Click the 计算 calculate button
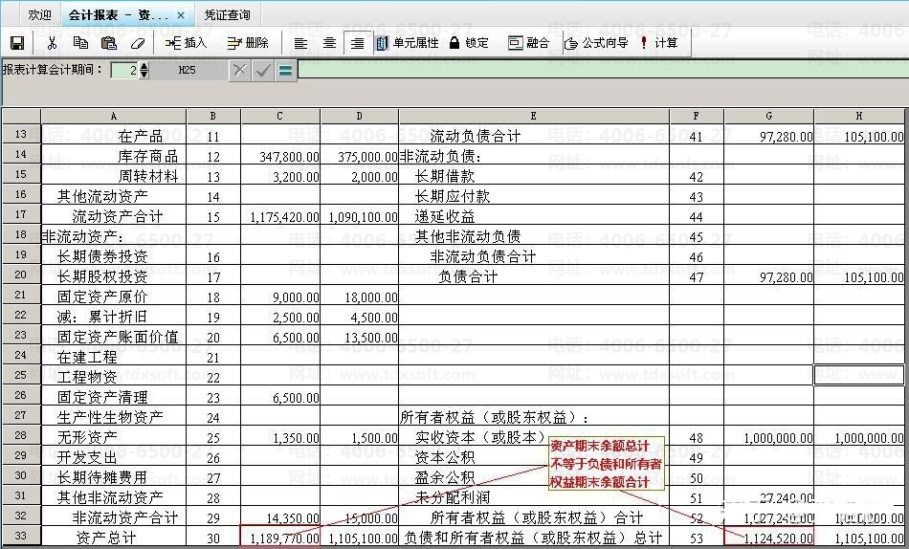Viewport: 909px width, 549px height. [x=658, y=43]
